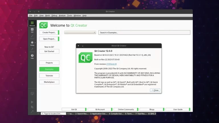This screenshot has height=123, width=219.
Task: Click the dialog title bar X icon
Action: tap(78, 46)
